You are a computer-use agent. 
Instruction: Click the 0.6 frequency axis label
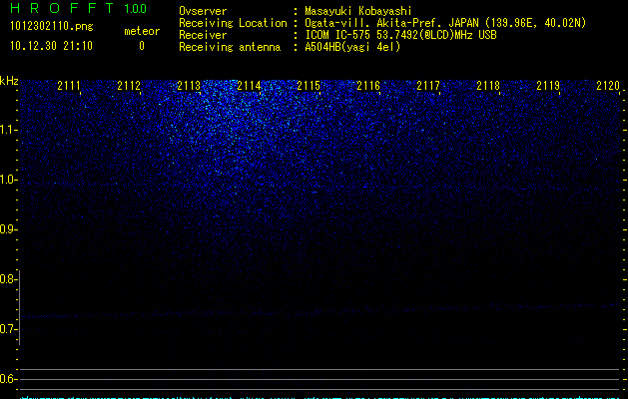pyautogui.click(x=7, y=379)
